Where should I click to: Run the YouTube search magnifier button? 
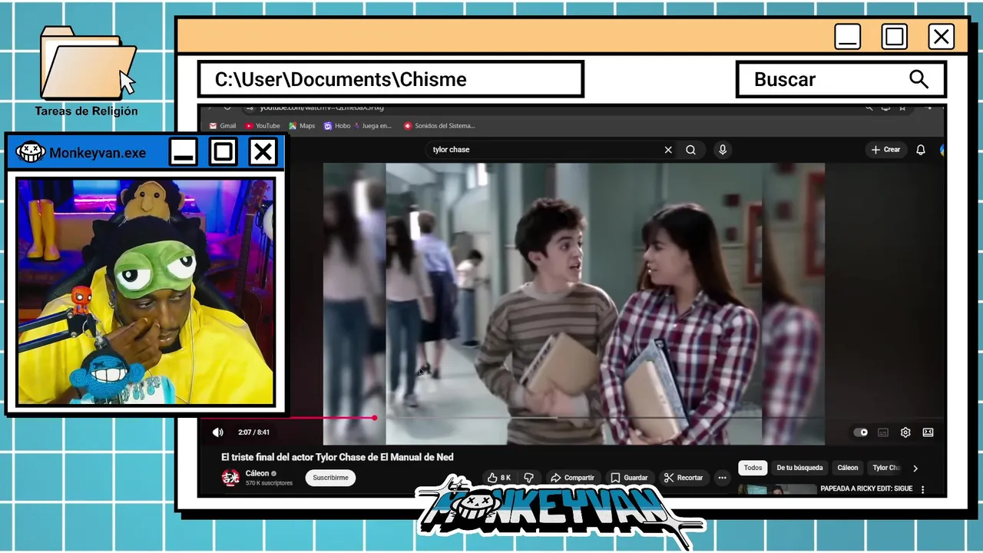(690, 150)
